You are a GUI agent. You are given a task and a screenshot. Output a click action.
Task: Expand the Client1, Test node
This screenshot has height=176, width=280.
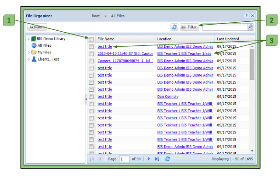pos(29,59)
